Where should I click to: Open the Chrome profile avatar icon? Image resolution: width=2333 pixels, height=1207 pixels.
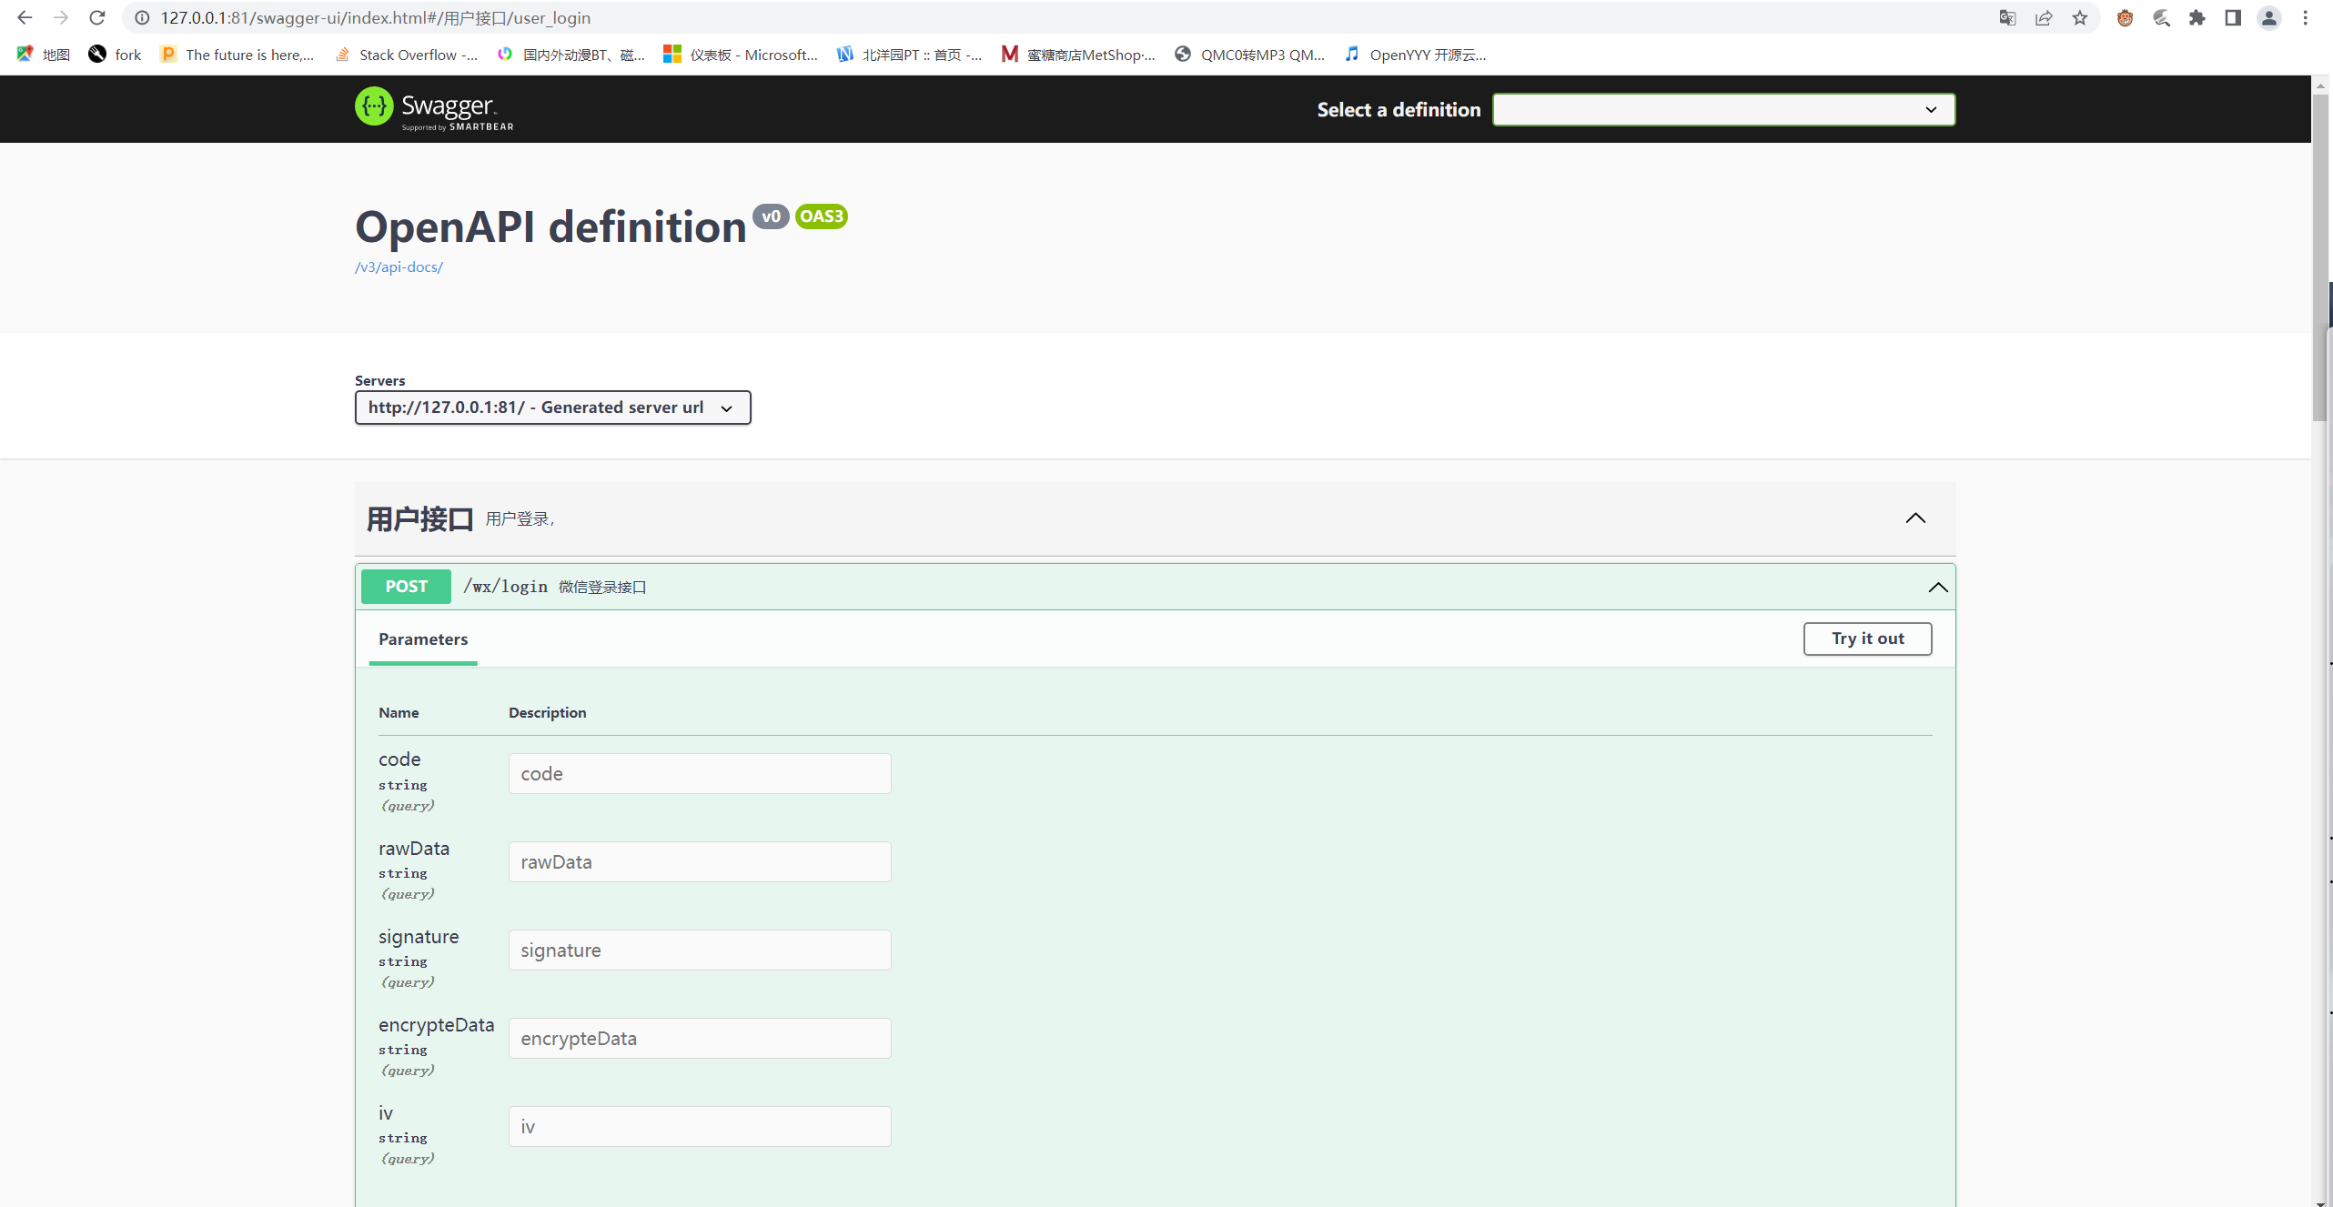[2269, 17]
